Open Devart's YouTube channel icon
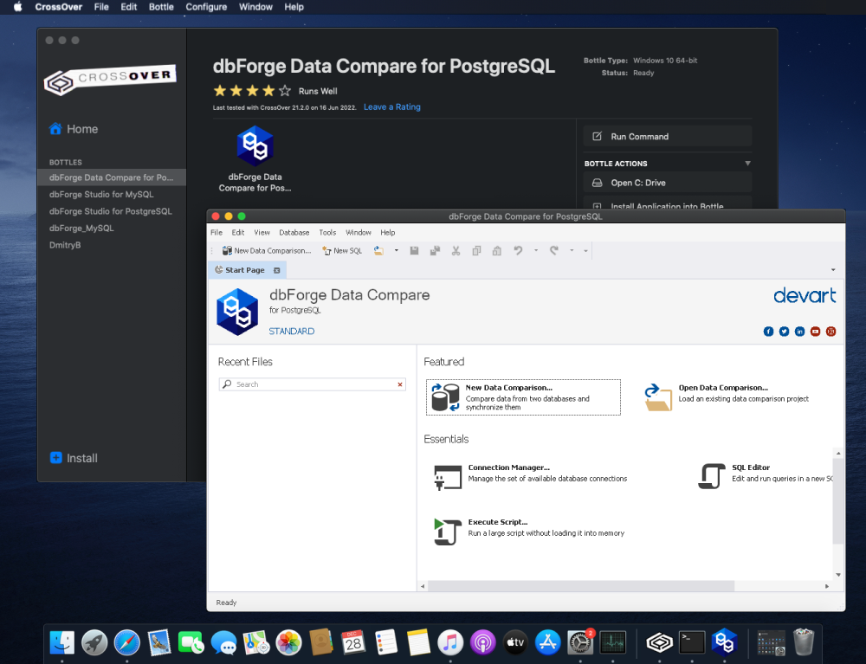The width and height of the screenshot is (866, 664). pos(815,332)
